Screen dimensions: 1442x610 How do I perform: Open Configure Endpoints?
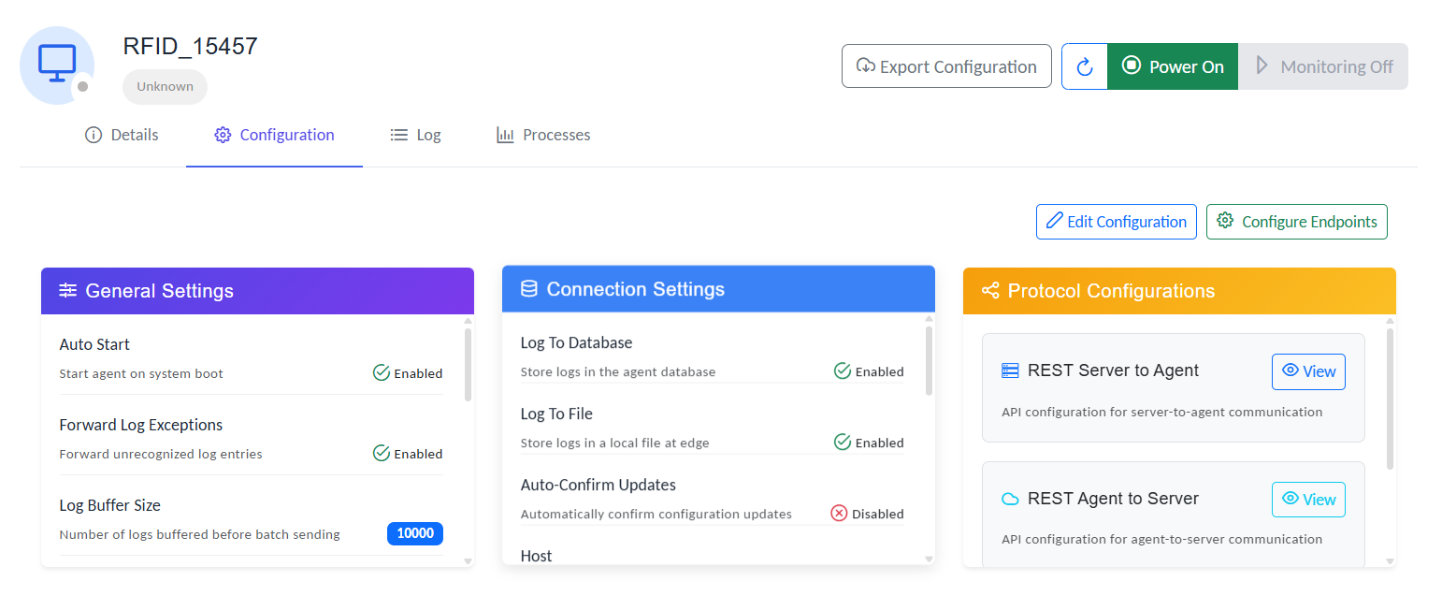coord(1296,222)
